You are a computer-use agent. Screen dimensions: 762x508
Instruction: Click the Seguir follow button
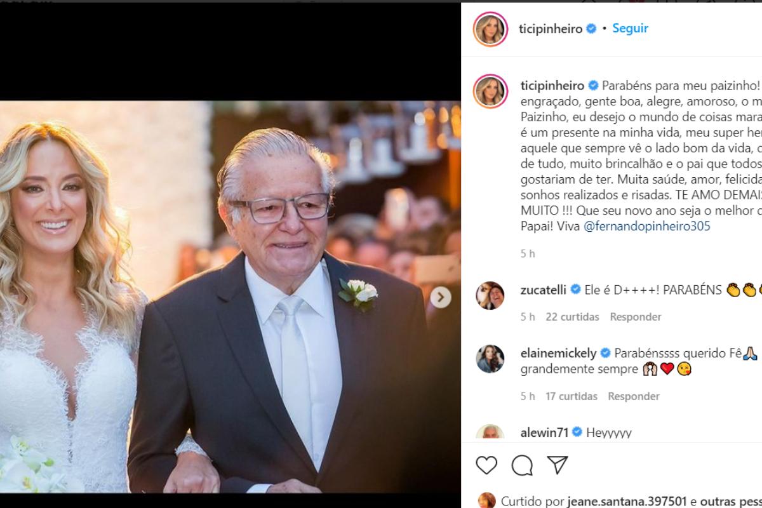click(x=630, y=29)
